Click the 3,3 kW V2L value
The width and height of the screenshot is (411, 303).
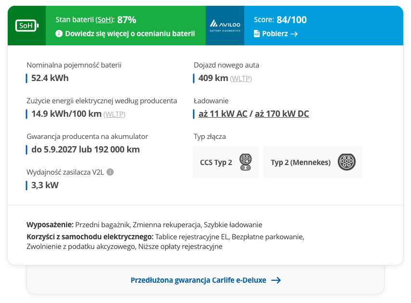[x=45, y=185]
